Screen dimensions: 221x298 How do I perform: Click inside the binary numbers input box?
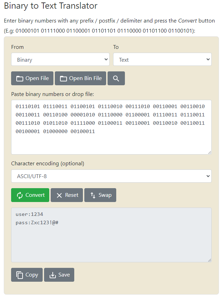(x=111, y=127)
